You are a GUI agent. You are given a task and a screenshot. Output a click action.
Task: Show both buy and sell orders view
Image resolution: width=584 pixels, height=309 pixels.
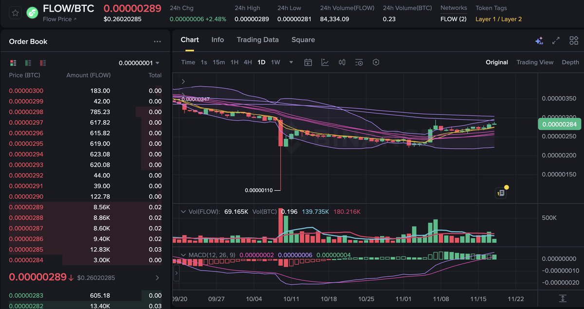(x=13, y=63)
